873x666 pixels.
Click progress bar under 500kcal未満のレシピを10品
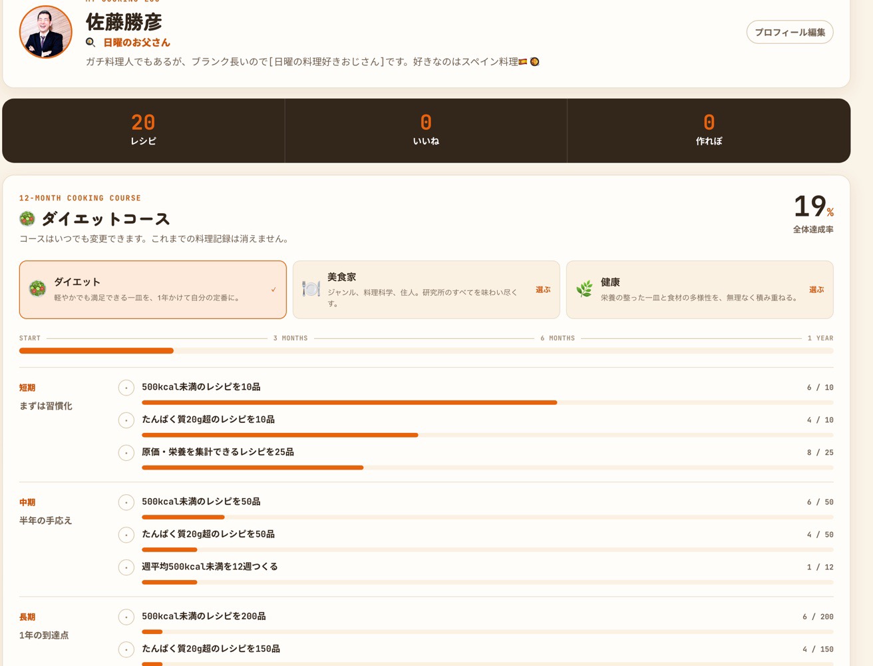(x=488, y=402)
